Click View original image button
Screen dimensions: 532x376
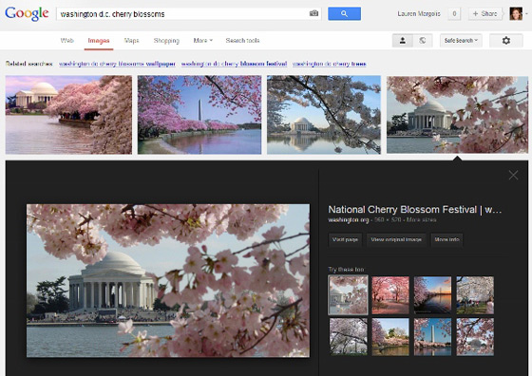click(396, 239)
